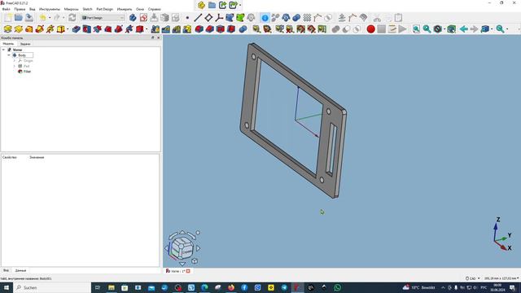Select the Chamfer tool
This screenshot has width=521, height=293.
pyautogui.click(x=210, y=29)
